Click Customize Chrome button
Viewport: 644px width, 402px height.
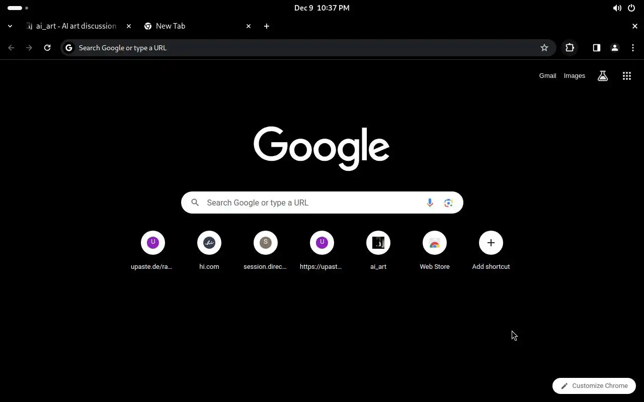tap(594, 386)
